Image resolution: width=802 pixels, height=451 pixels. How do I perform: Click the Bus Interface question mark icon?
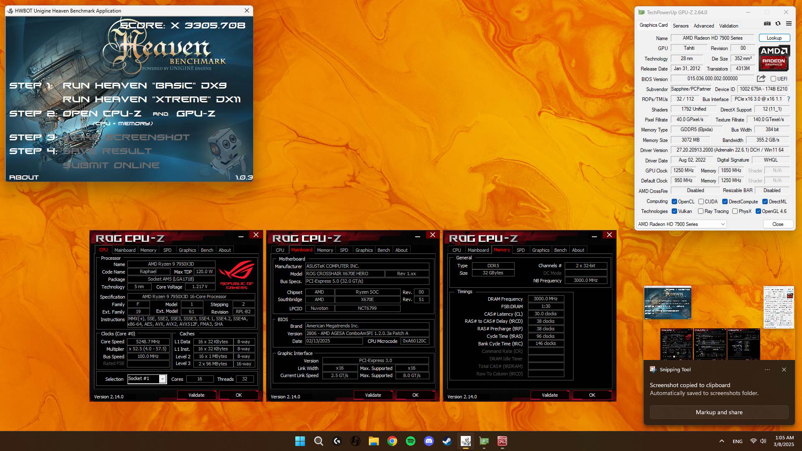tap(789, 99)
